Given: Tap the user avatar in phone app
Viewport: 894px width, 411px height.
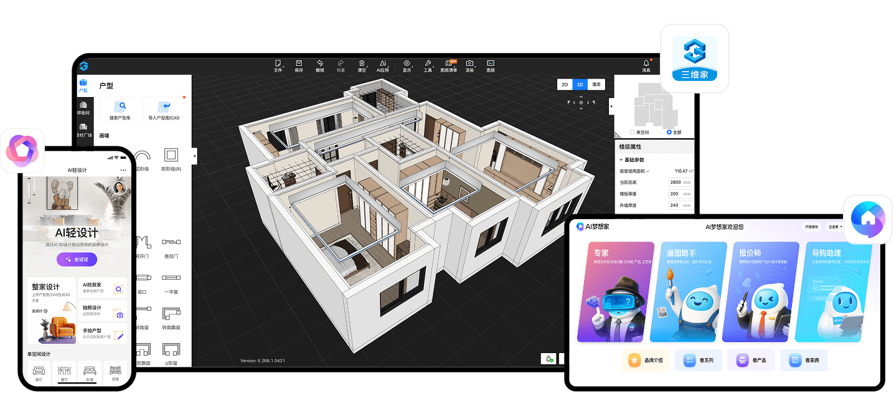Looking at the screenshot, I should tap(121, 187).
